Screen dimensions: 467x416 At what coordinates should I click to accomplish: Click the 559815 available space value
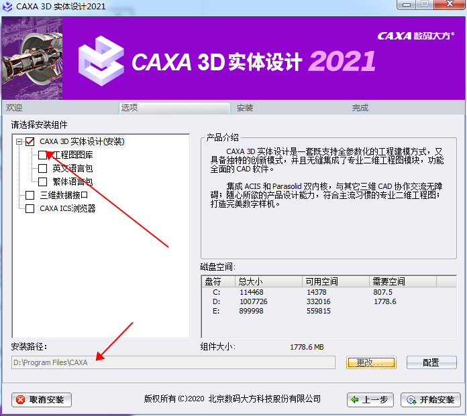(x=319, y=311)
